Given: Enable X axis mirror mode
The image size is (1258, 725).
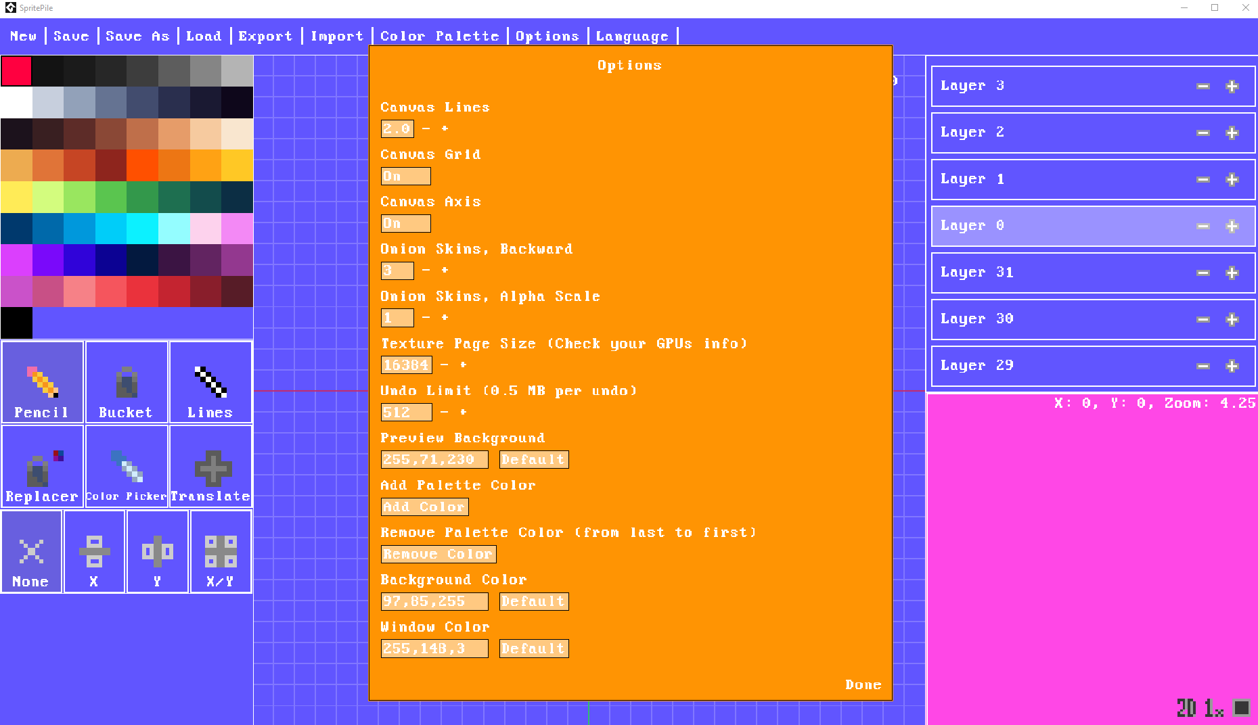Looking at the screenshot, I should click(x=94, y=552).
